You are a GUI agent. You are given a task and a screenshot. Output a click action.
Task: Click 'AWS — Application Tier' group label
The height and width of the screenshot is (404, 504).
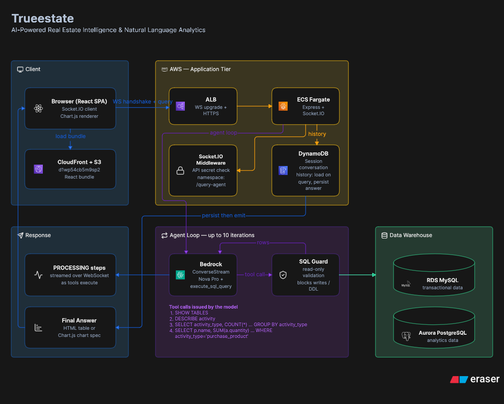coord(200,69)
